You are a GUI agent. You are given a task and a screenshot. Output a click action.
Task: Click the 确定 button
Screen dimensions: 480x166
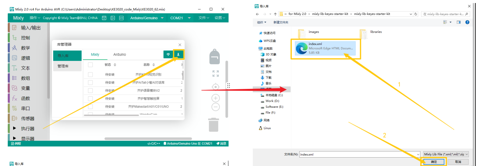(x=434, y=162)
